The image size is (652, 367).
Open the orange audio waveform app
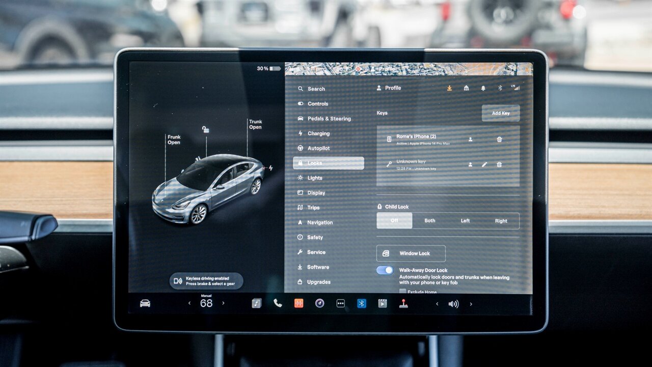coord(298,303)
